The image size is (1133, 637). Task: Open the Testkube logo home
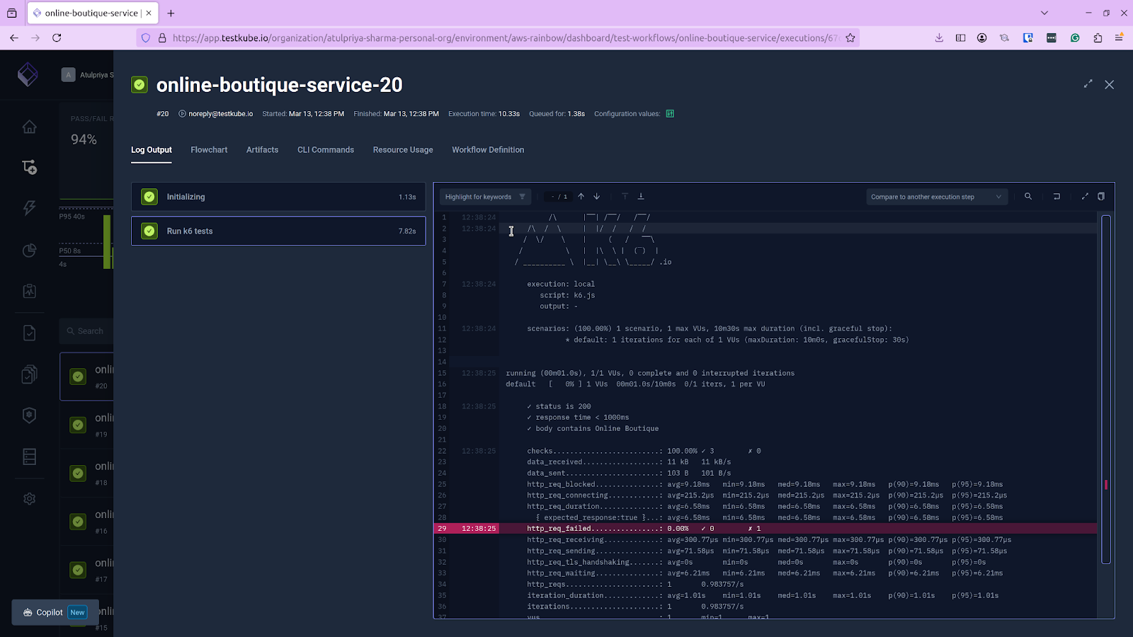tap(28, 74)
